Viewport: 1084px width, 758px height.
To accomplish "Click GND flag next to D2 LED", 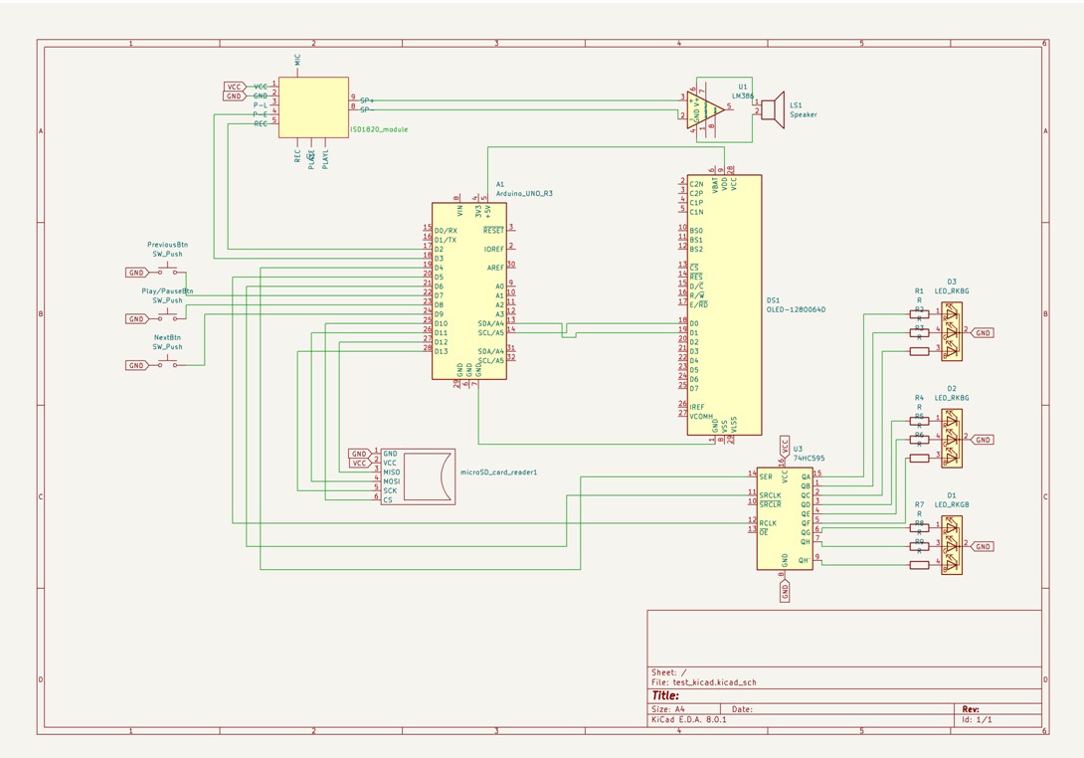I will point(983,439).
